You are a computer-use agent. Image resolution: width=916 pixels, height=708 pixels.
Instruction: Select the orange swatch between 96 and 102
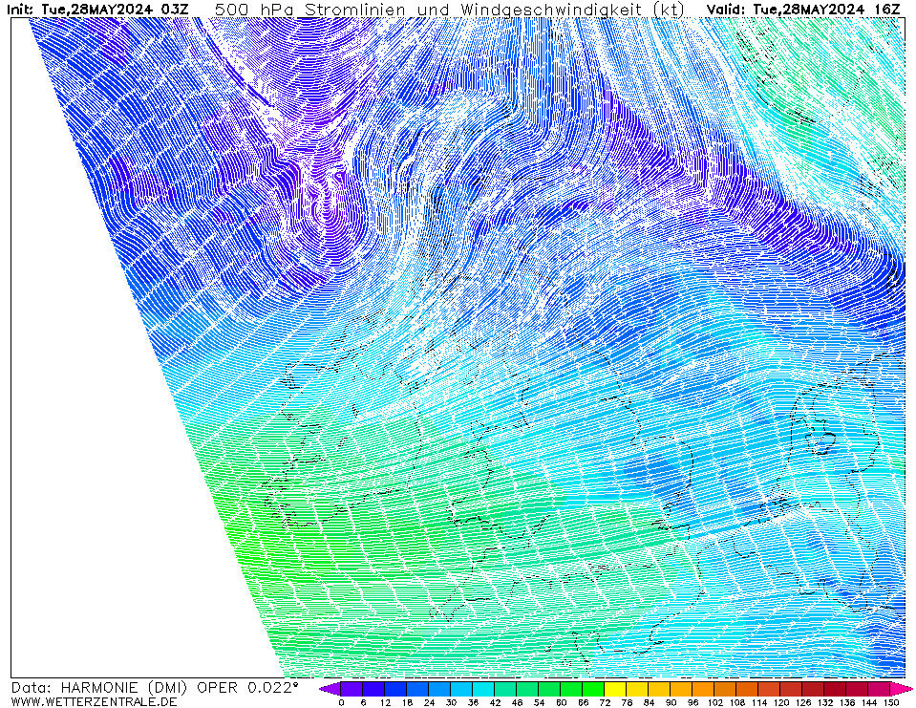(703, 689)
